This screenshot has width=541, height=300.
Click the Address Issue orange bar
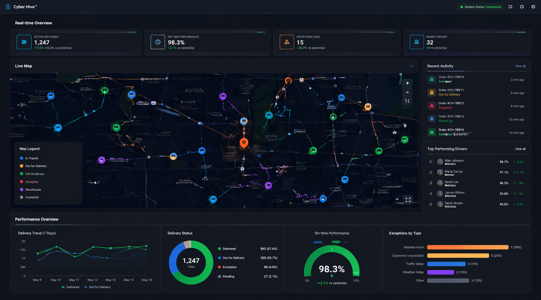[467, 247]
